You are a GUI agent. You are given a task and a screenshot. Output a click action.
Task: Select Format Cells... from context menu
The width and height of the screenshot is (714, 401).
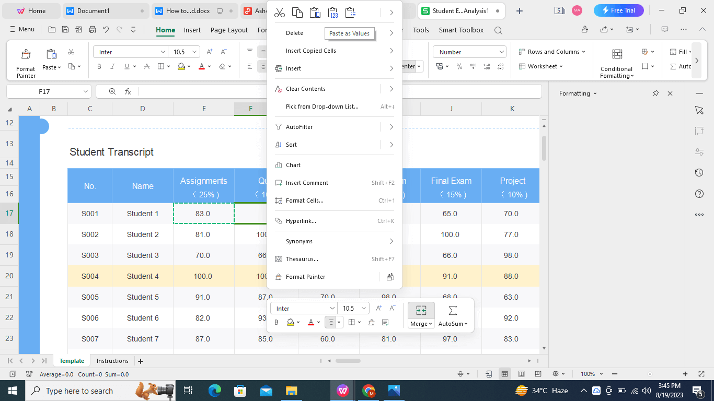point(304,200)
